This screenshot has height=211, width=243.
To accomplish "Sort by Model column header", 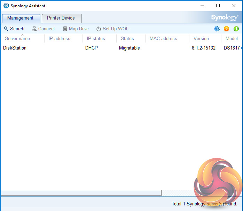I will pos(232,38).
